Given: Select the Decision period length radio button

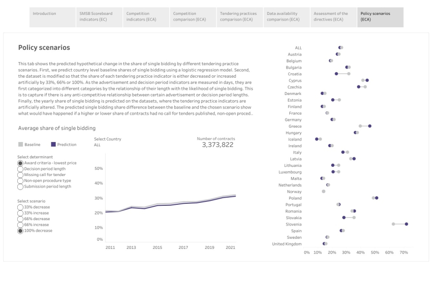Looking at the screenshot, I should coord(20,169).
